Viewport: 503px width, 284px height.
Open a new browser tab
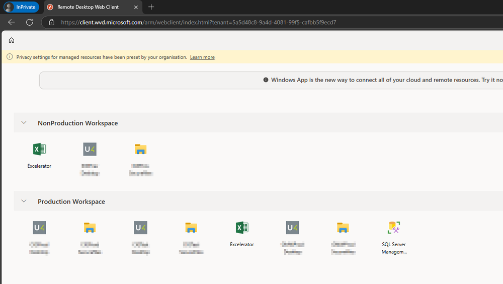pos(151,7)
